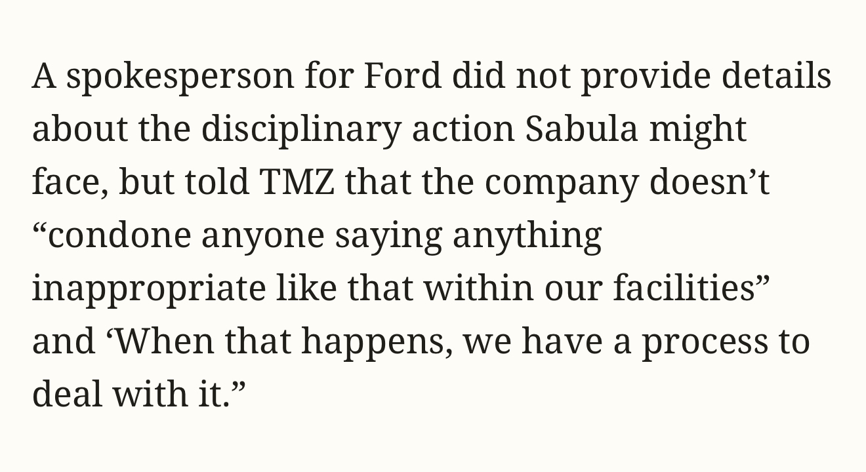Click the word "anyone" in the quote
This screenshot has height=472, width=866.
pos(262,236)
